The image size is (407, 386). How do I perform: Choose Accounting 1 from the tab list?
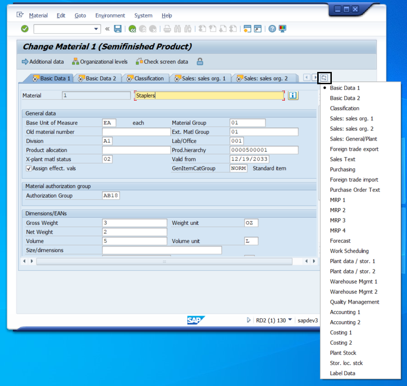345,312
